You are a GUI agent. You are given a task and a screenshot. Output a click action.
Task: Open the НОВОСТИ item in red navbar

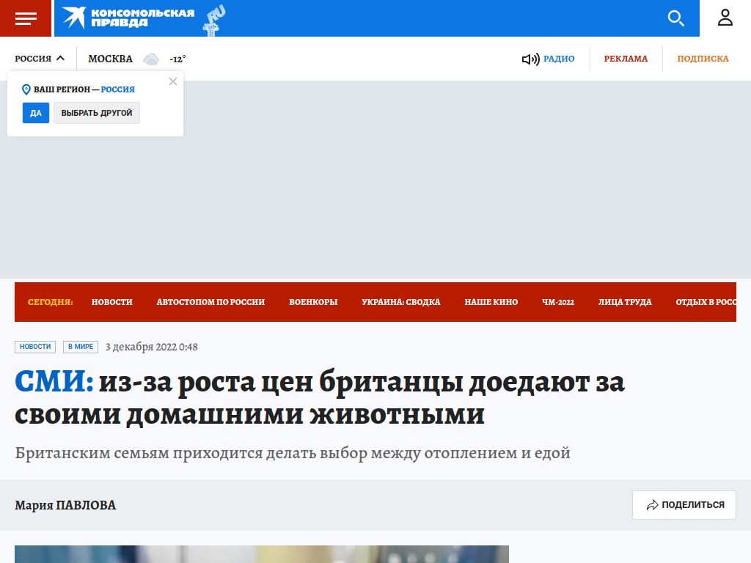(112, 302)
